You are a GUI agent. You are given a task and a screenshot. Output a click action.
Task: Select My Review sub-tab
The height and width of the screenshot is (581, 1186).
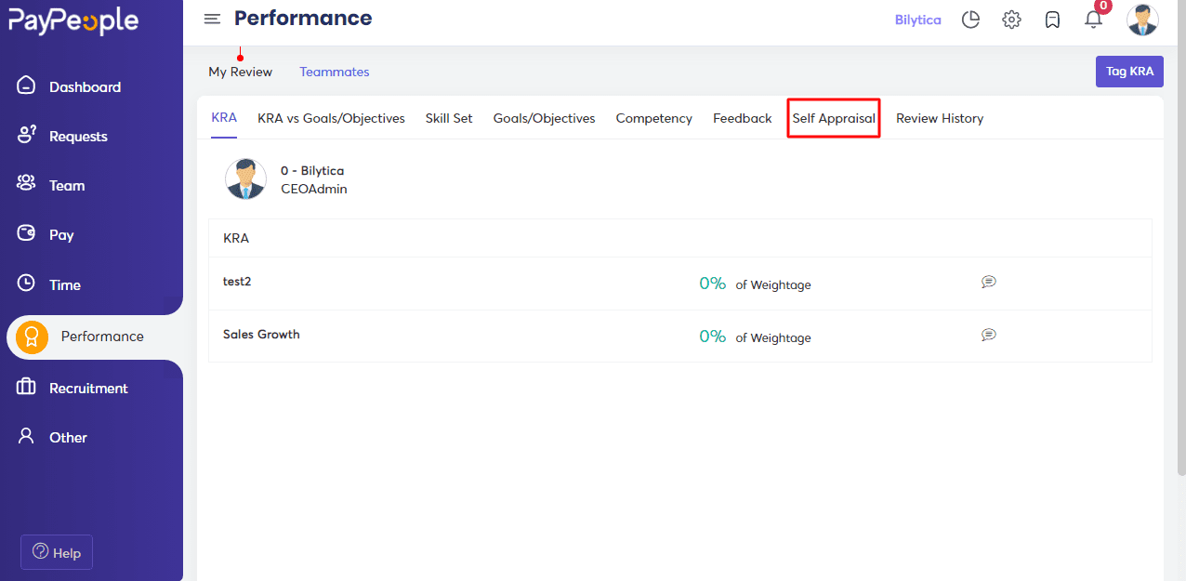point(240,72)
